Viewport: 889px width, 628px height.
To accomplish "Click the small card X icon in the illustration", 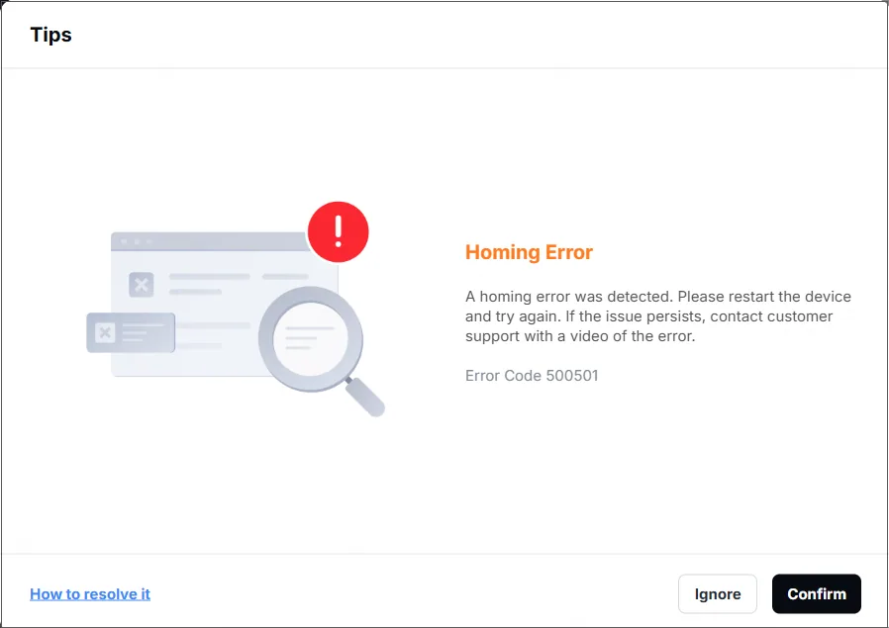I will point(105,332).
